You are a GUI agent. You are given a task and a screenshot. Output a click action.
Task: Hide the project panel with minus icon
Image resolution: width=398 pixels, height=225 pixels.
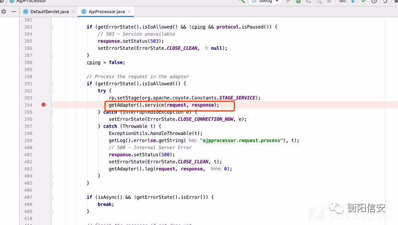[x=14, y=11]
